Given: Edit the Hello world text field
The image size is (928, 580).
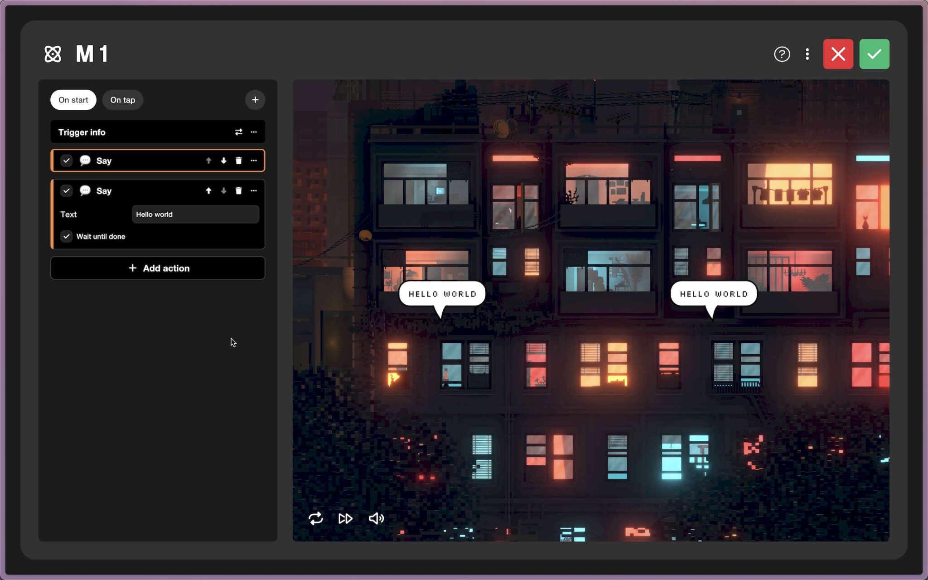Looking at the screenshot, I should [195, 214].
